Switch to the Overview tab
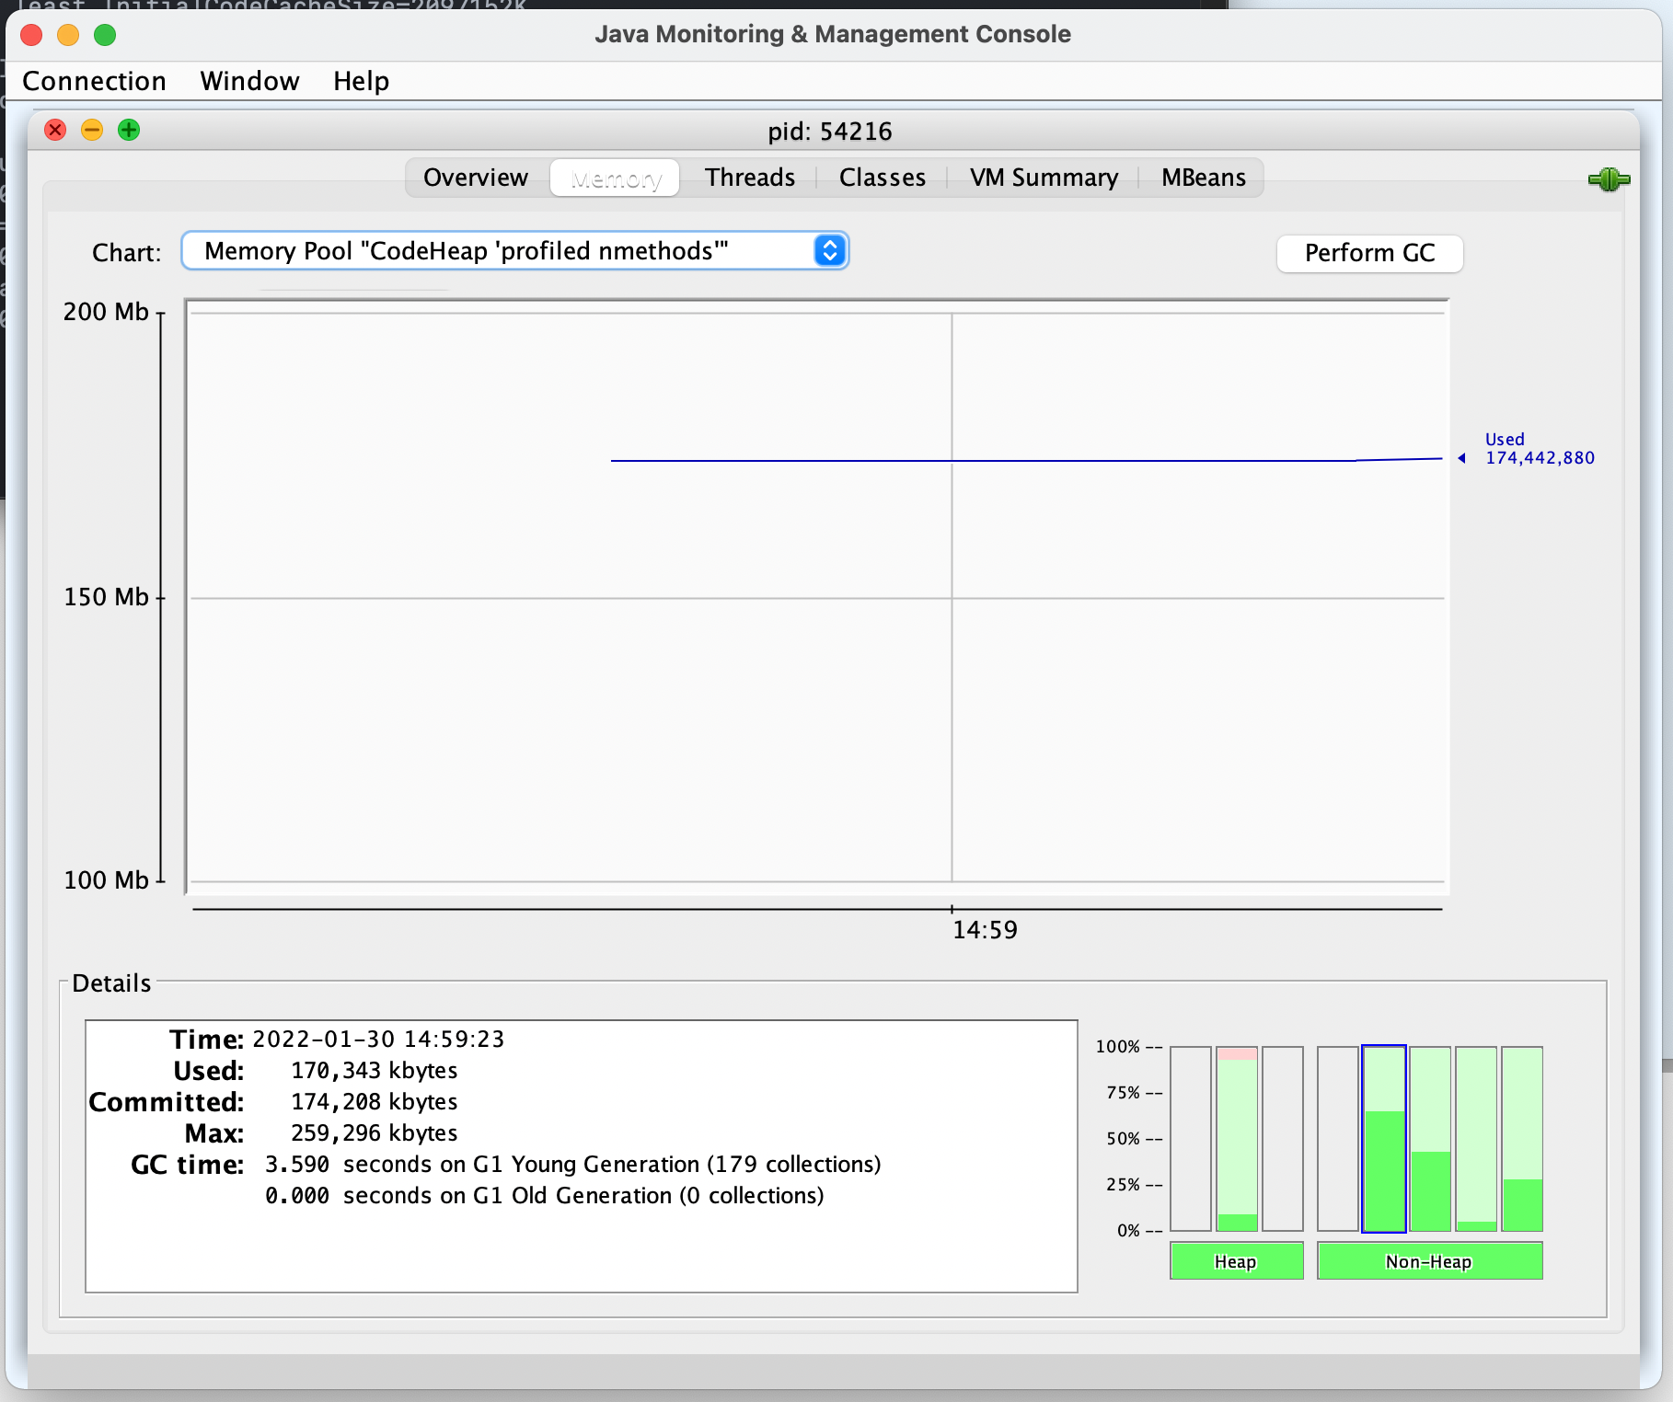The height and width of the screenshot is (1402, 1673). pyautogui.click(x=476, y=178)
